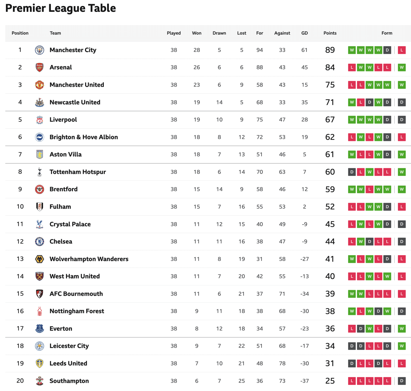Click the Manchester City club crest
The width and height of the screenshot is (411, 391).
click(40, 50)
